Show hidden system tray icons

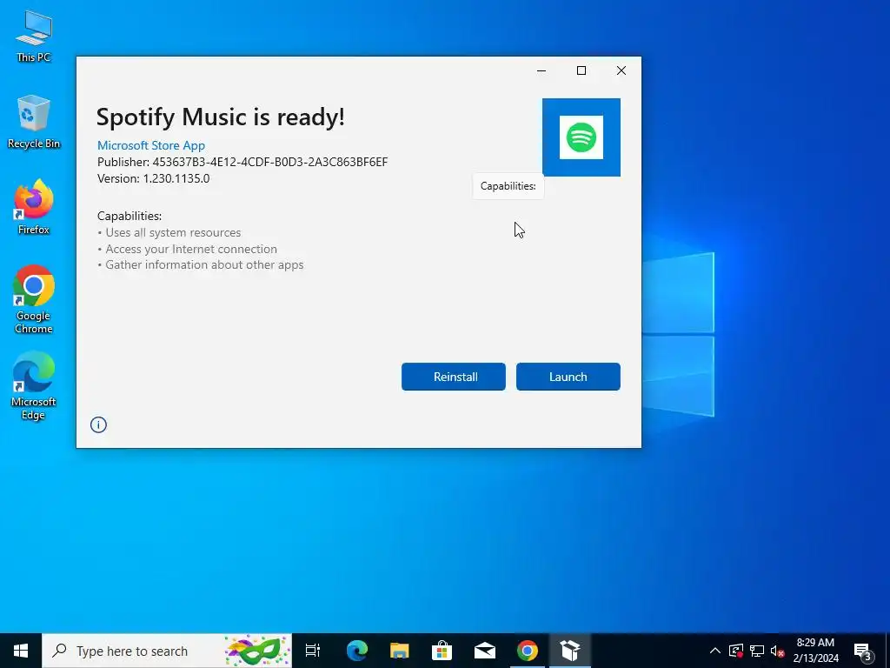715,651
